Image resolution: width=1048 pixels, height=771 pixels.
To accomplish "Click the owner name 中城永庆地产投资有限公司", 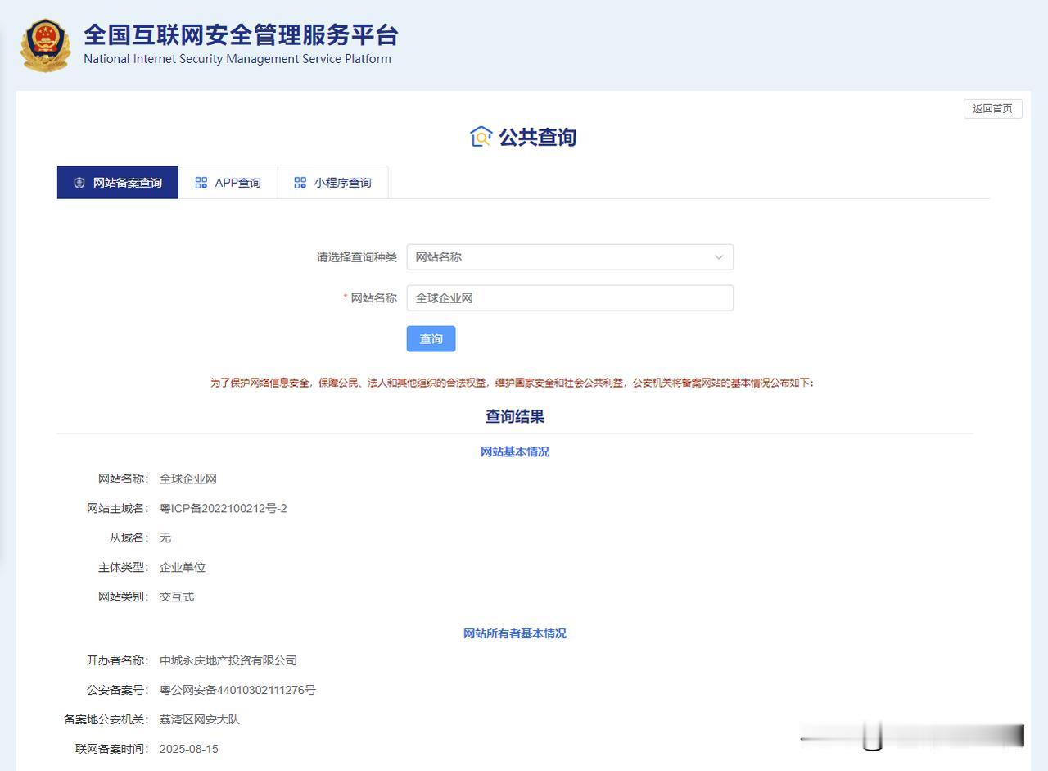I will click(x=228, y=661).
